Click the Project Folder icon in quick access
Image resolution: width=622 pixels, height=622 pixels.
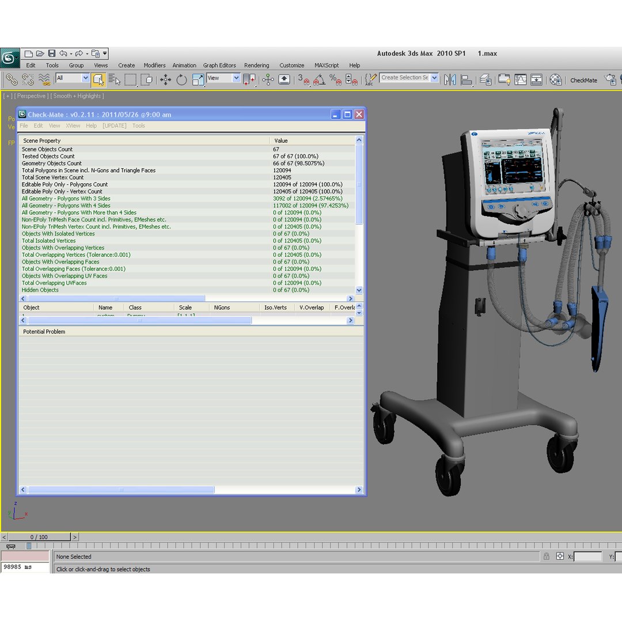click(95, 53)
